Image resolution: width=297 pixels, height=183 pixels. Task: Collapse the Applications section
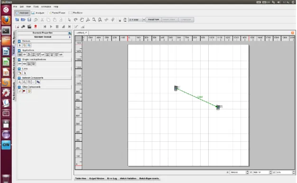tap(19, 50)
